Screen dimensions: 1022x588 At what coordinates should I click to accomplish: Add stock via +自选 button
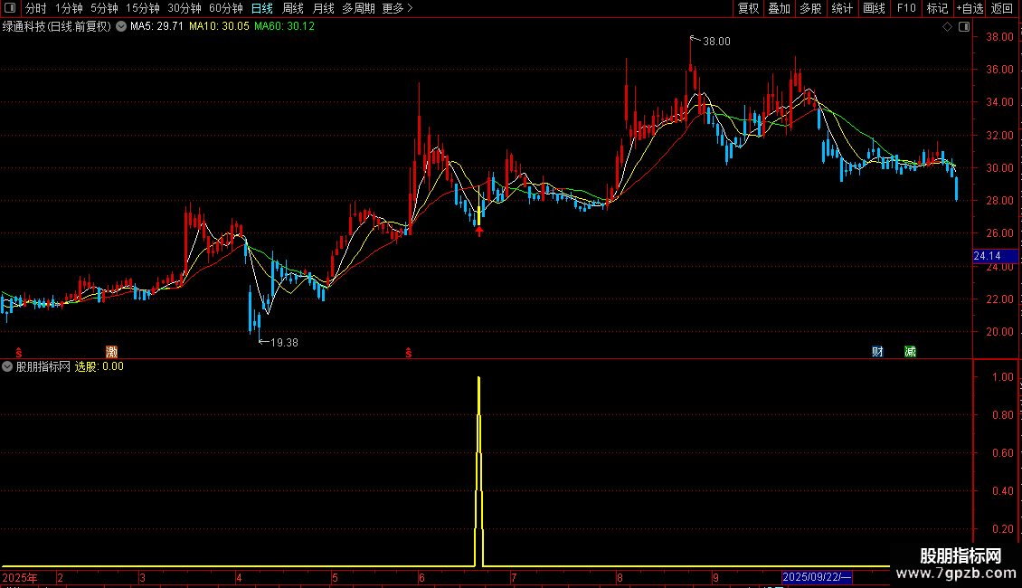coord(970,8)
